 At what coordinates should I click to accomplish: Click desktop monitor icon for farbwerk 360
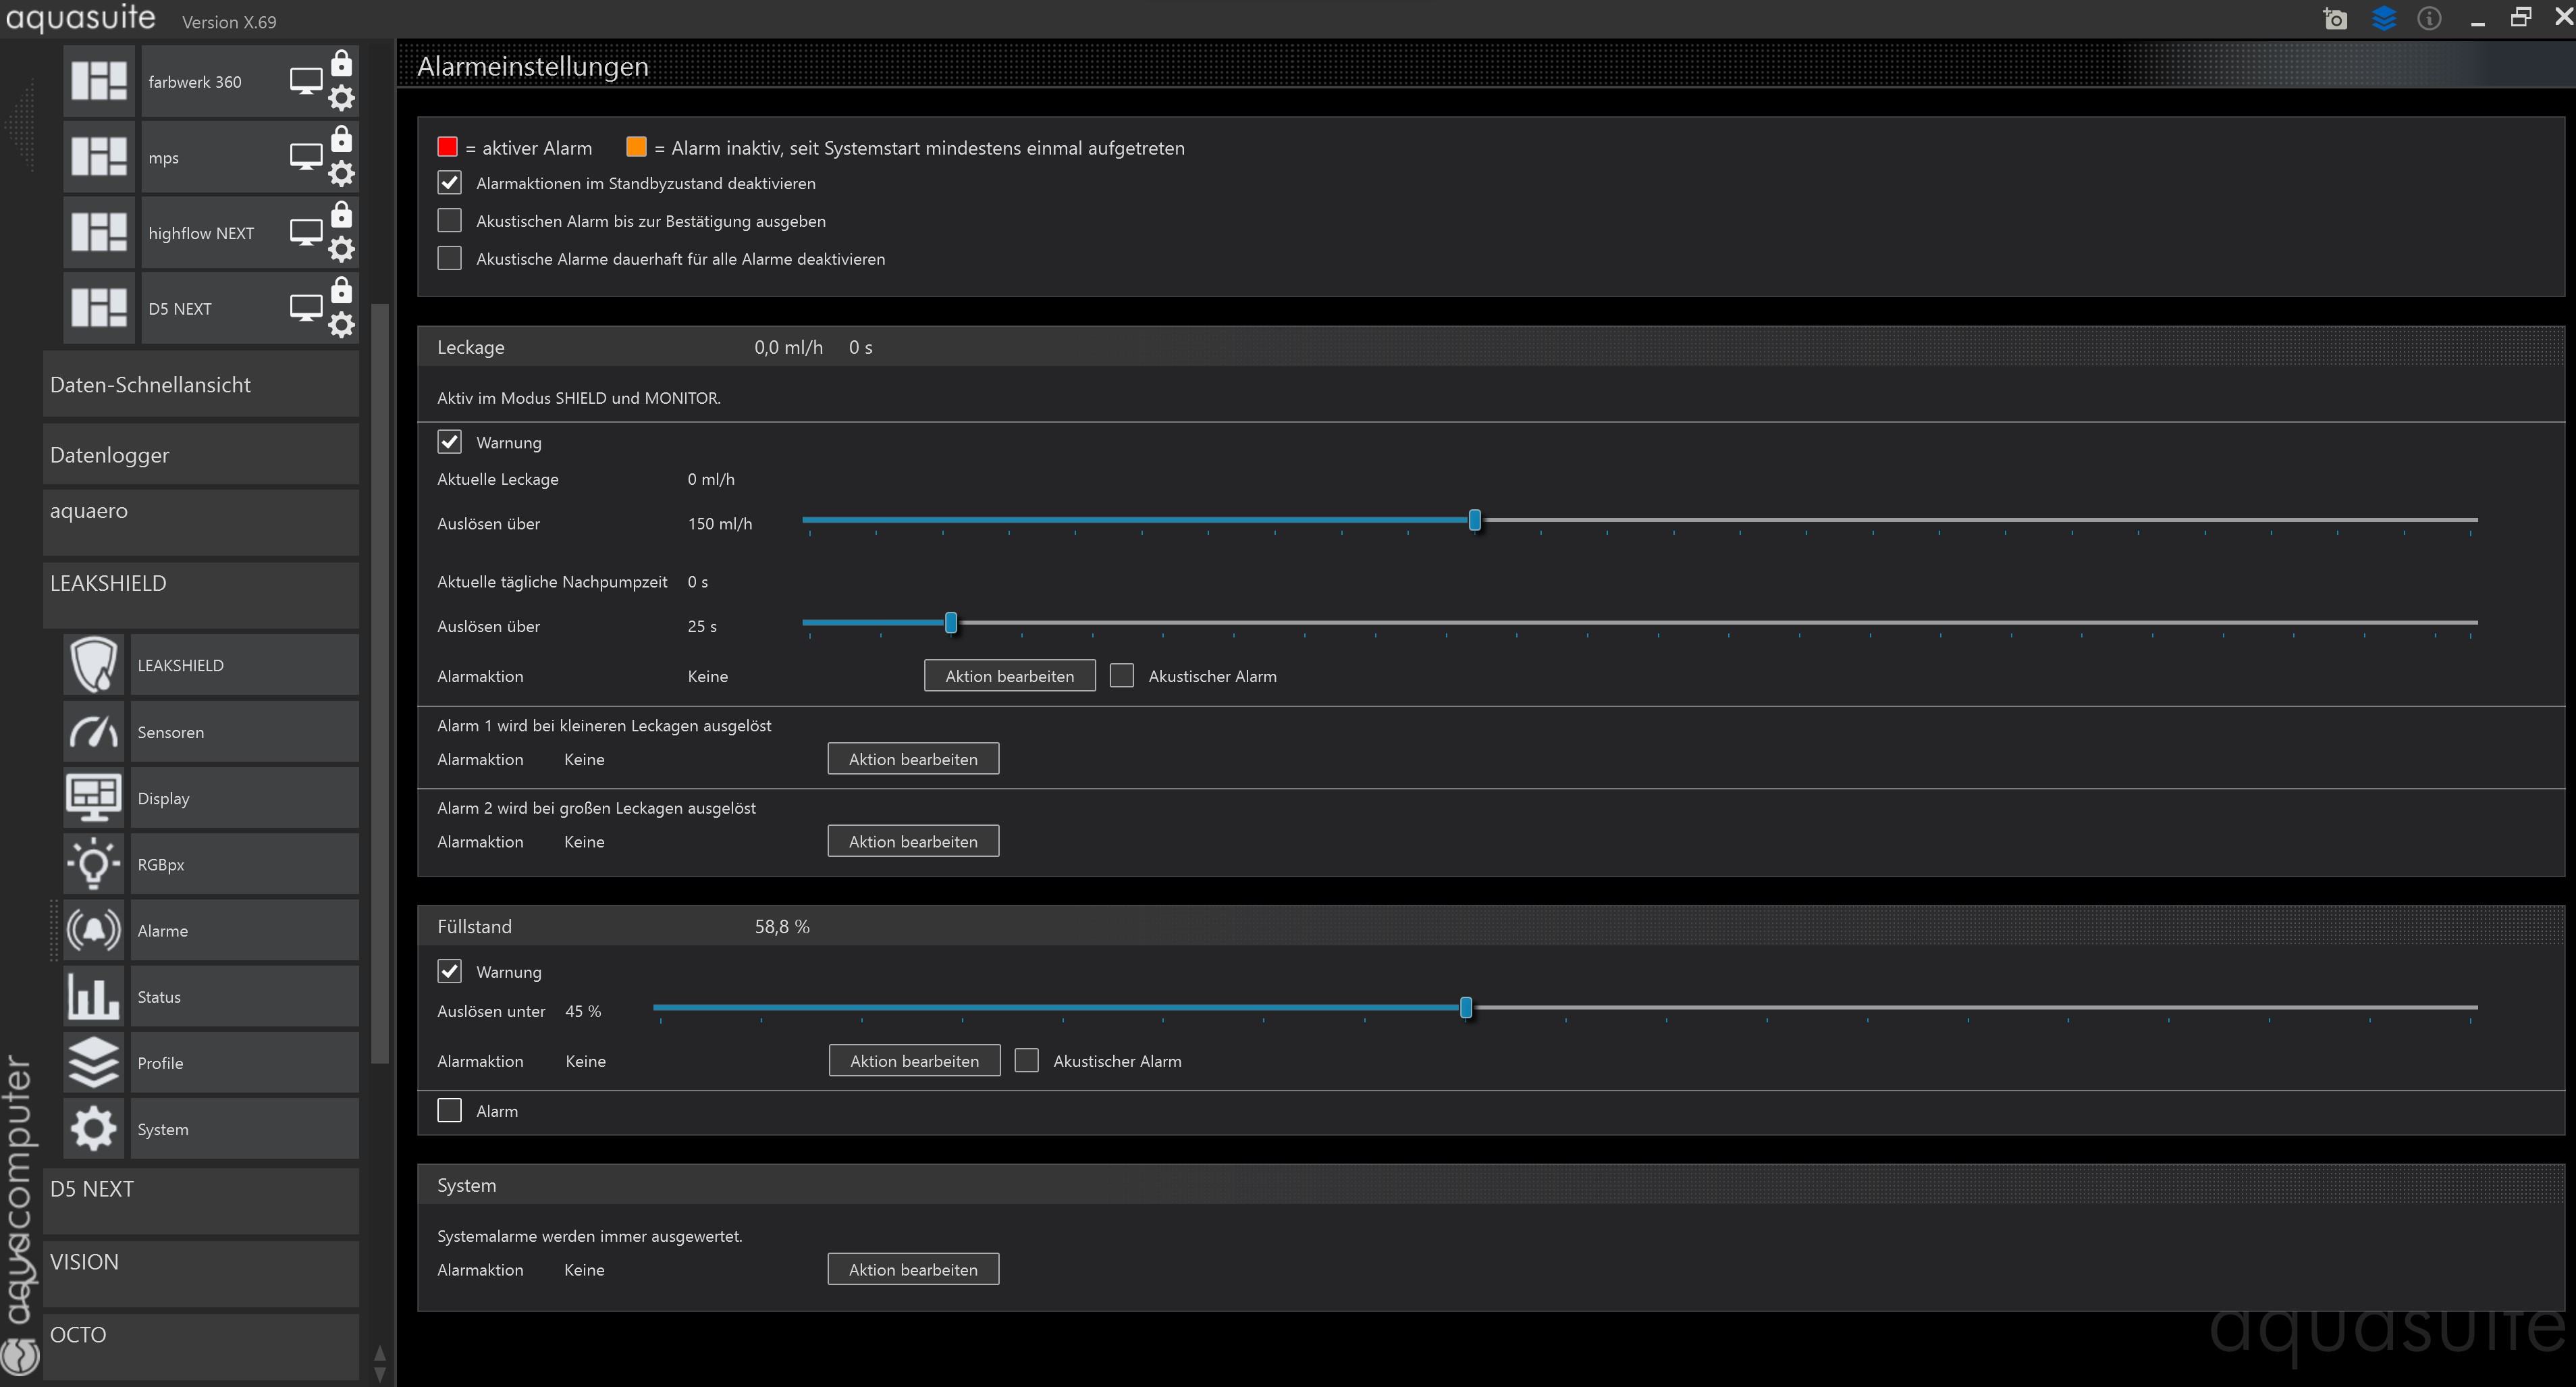(306, 81)
